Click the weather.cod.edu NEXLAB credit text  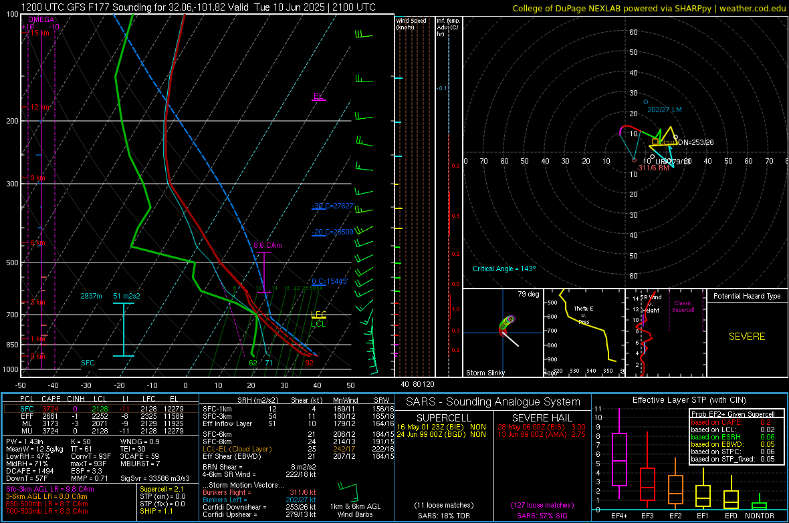click(649, 8)
